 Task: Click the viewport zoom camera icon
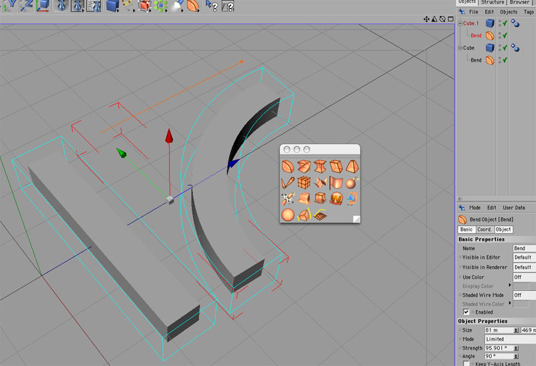434,19
